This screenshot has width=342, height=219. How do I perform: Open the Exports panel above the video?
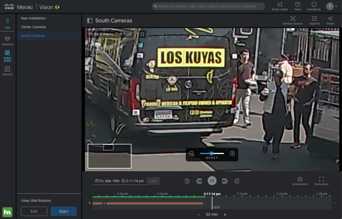pos(314,20)
